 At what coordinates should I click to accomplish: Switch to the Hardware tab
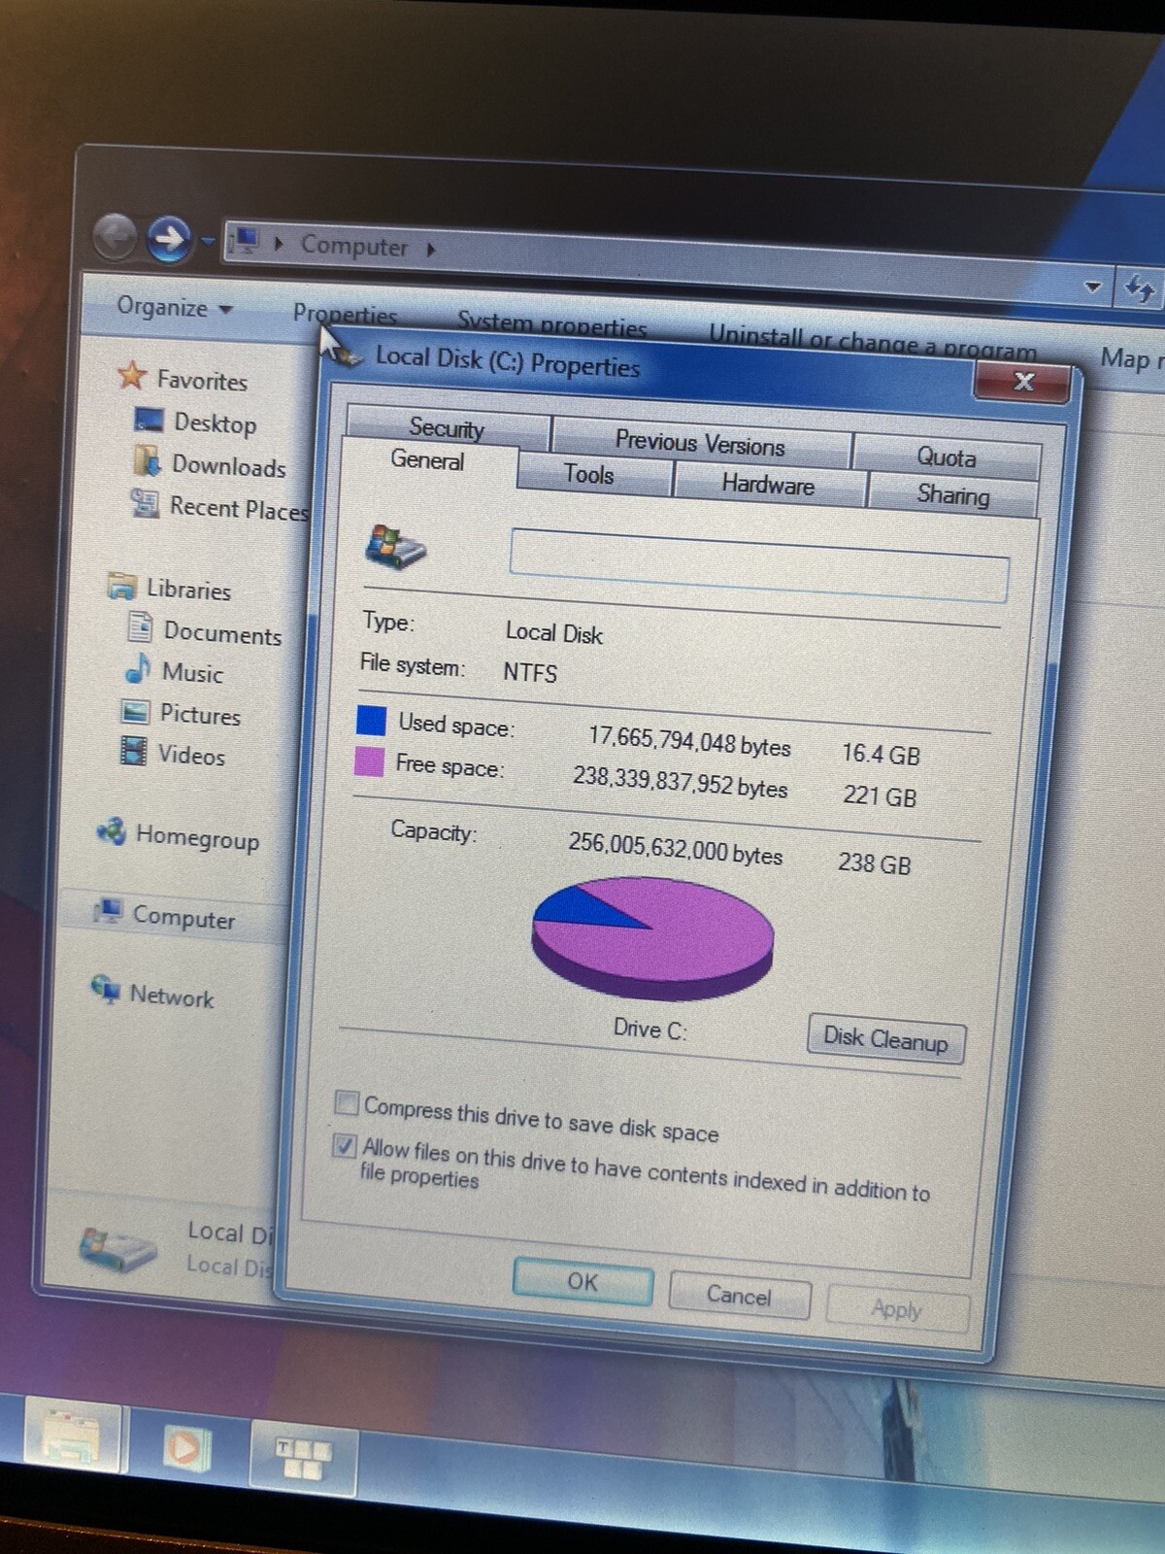point(768,484)
